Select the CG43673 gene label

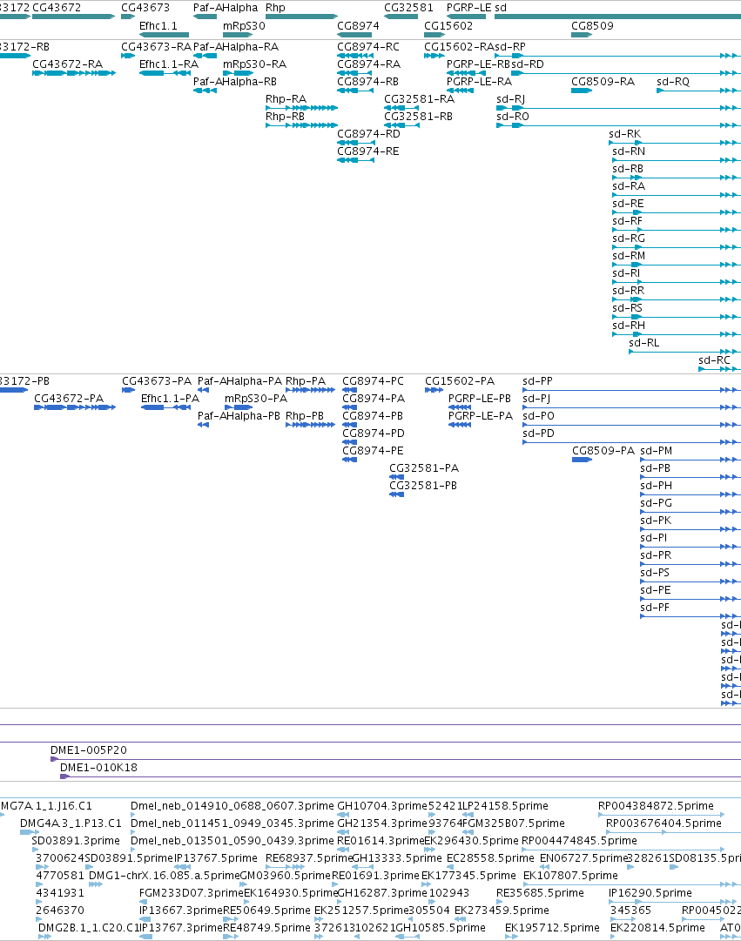coord(145,8)
